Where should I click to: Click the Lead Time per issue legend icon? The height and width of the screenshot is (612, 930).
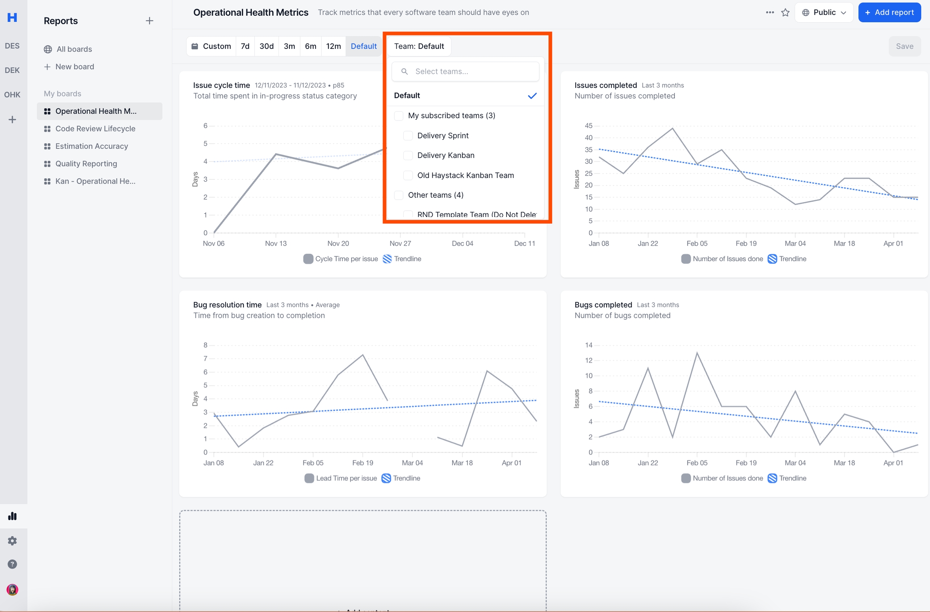click(x=309, y=478)
